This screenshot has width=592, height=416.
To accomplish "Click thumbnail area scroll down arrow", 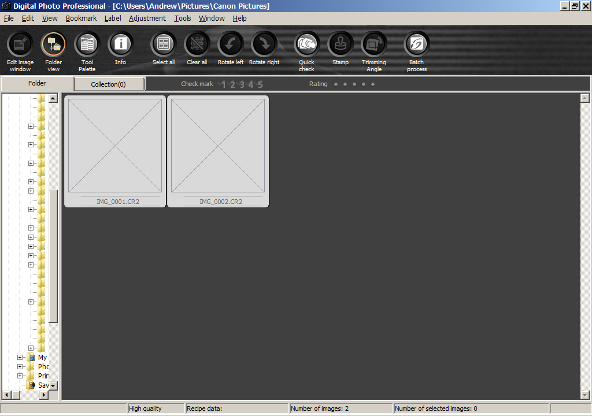I will tap(584, 395).
